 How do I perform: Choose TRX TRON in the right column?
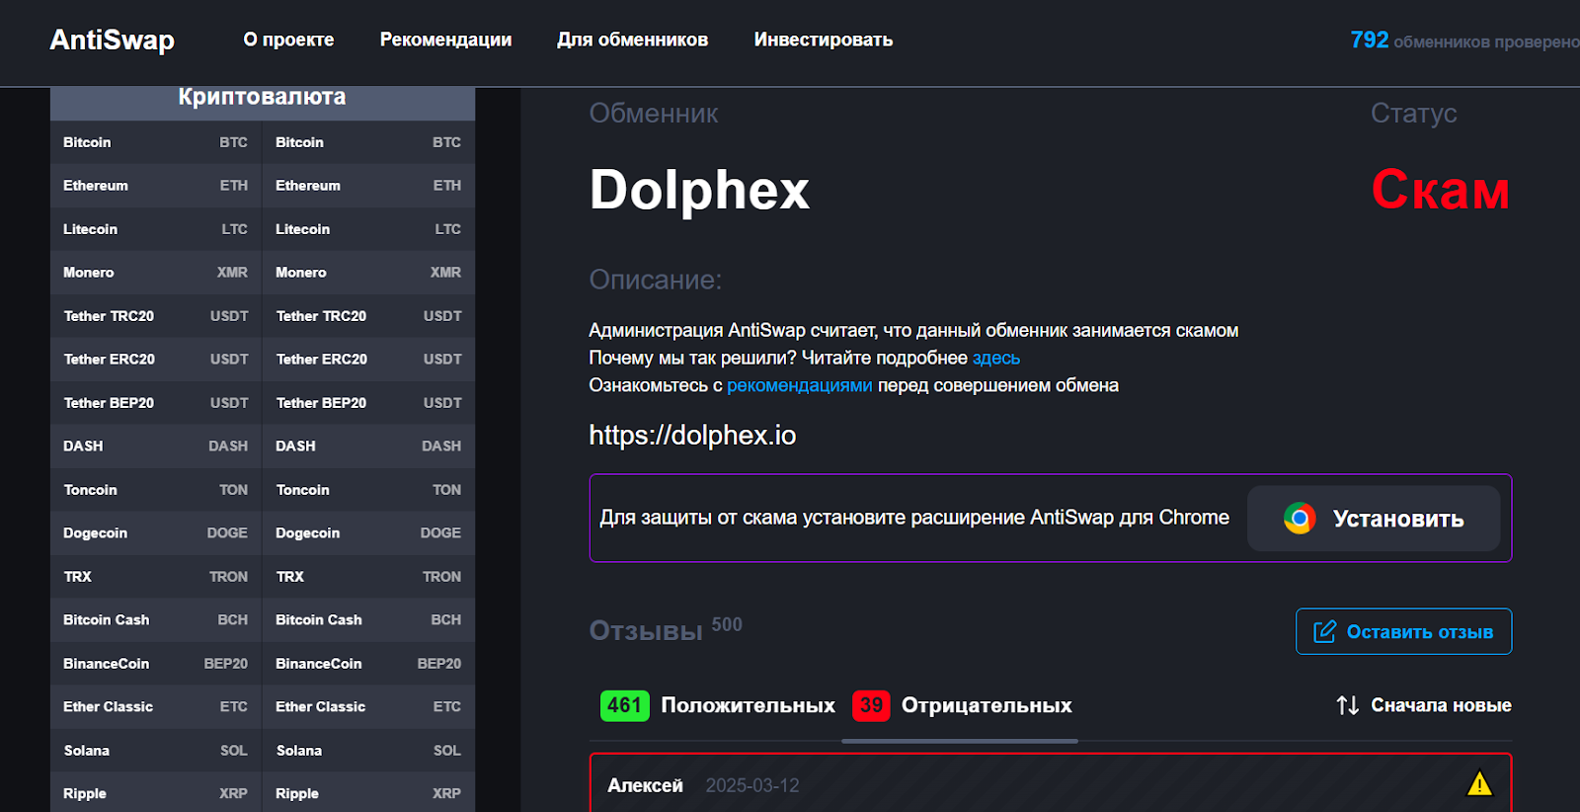[368, 577]
